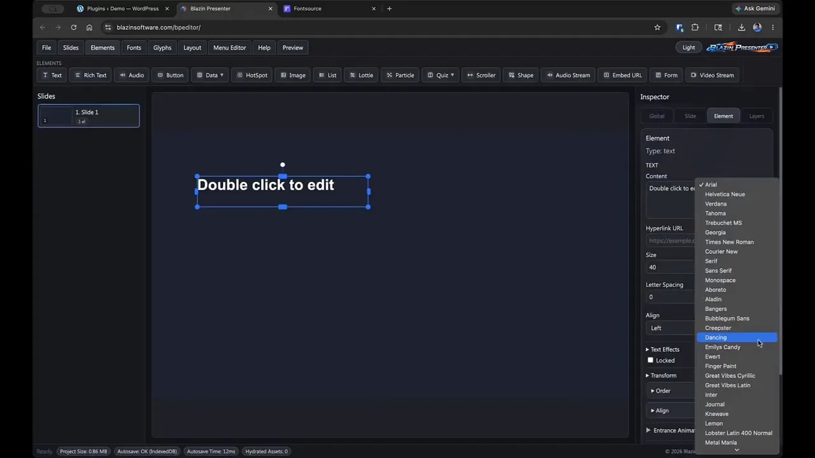This screenshot has width=815, height=458.
Task: Click the Hyperlink URL field
Action: [670, 240]
